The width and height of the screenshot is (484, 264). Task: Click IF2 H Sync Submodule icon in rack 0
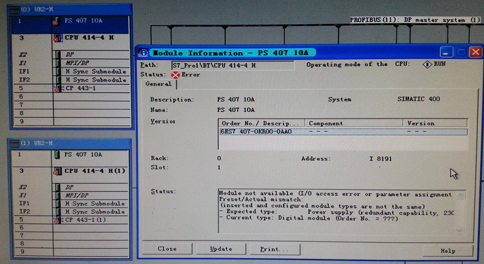tap(58, 80)
